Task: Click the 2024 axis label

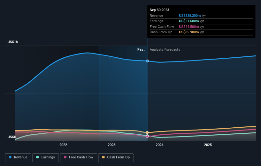Action: click(x=160, y=145)
